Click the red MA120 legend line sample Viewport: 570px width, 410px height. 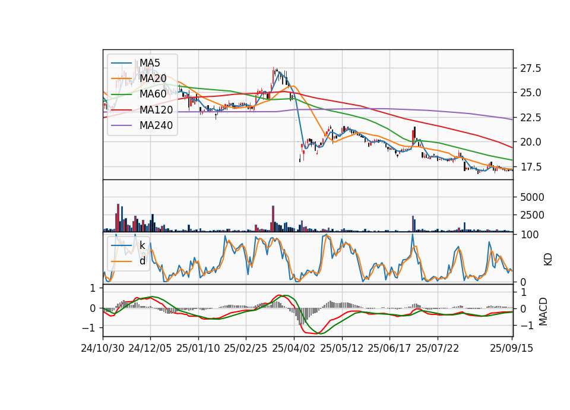tap(121, 110)
